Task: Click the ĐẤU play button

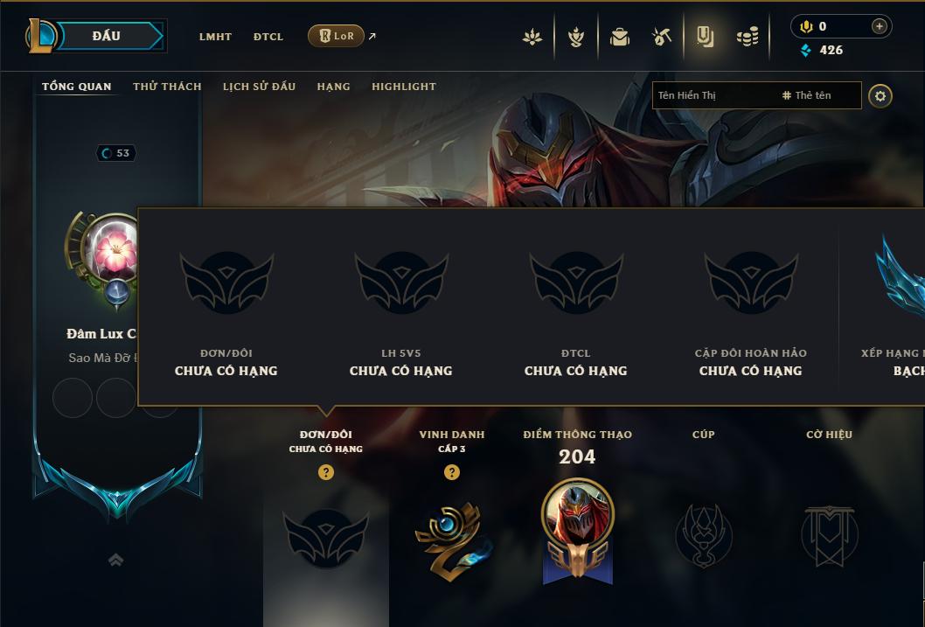Action: coord(108,36)
